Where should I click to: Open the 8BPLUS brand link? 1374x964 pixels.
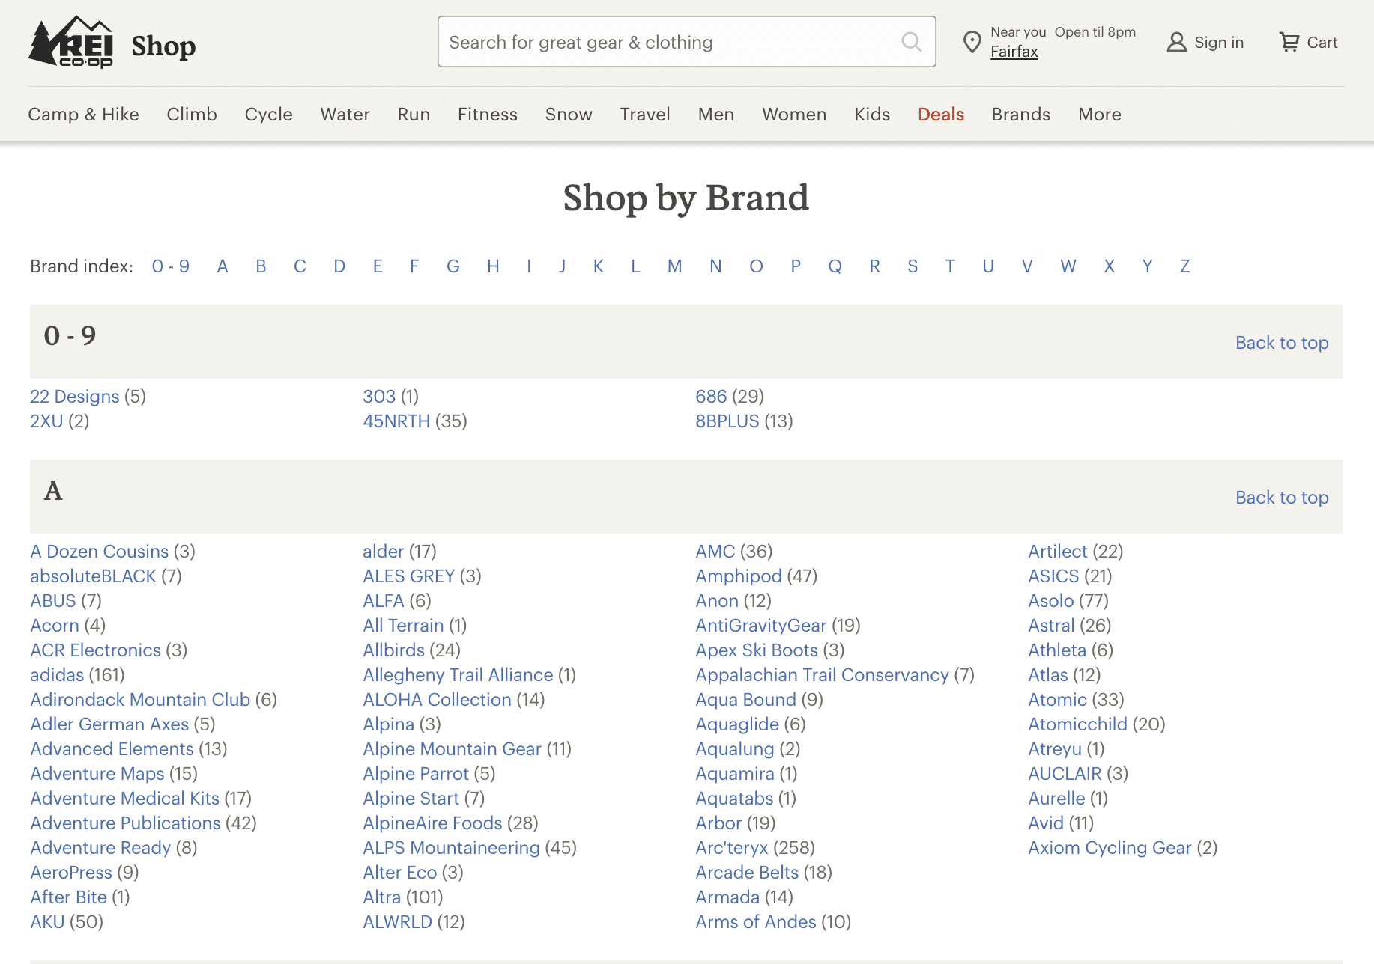727,421
